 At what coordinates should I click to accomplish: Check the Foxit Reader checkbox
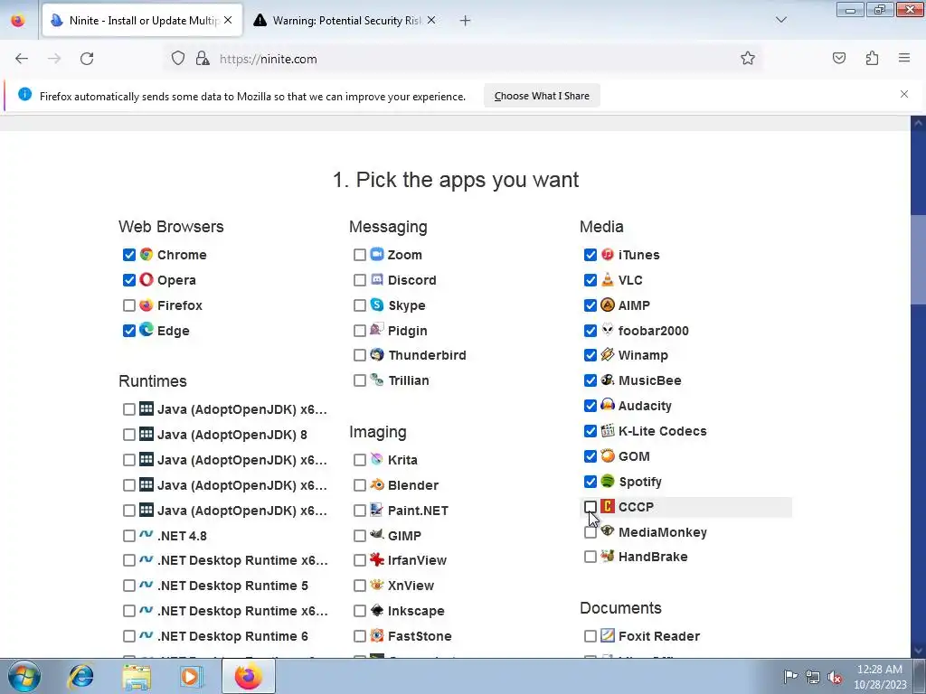click(x=590, y=635)
